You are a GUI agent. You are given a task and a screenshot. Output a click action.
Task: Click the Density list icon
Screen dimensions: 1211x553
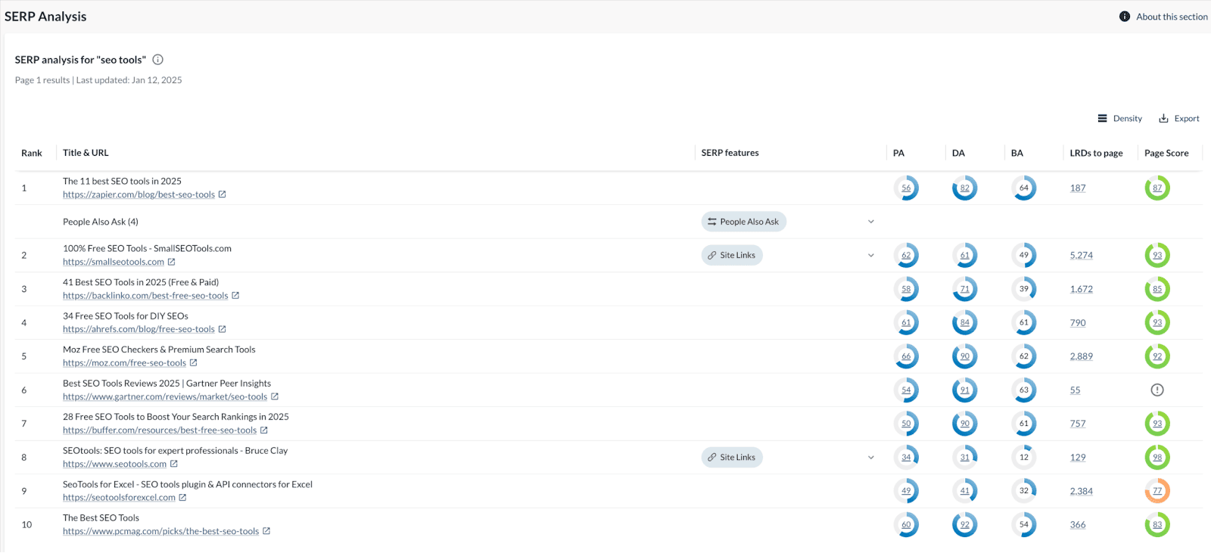[x=1103, y=119]
